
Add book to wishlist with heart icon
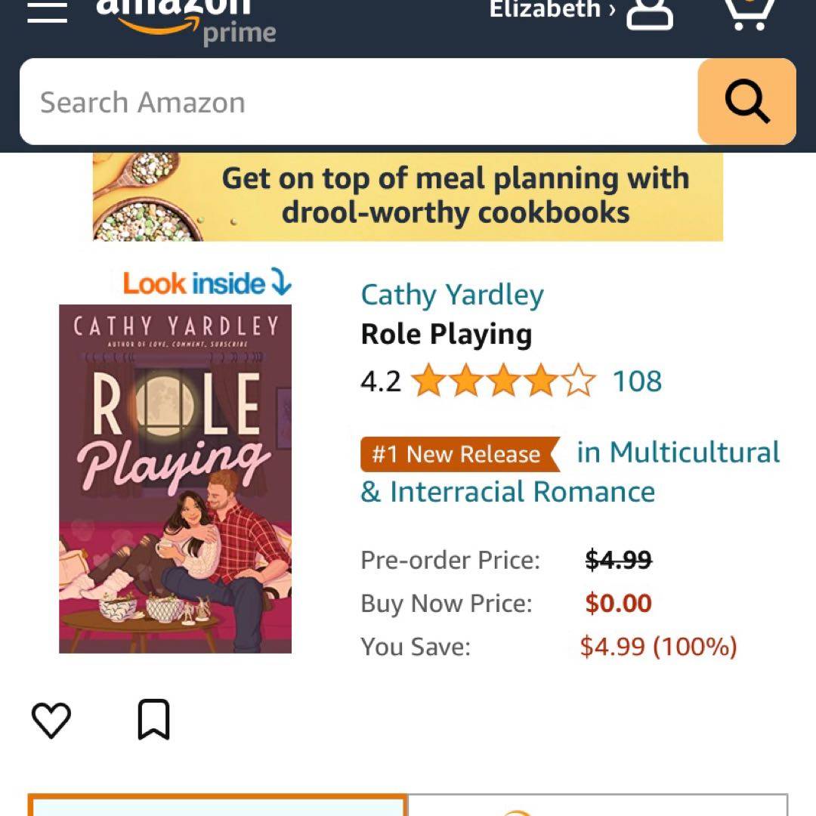(x=51, y=719)
